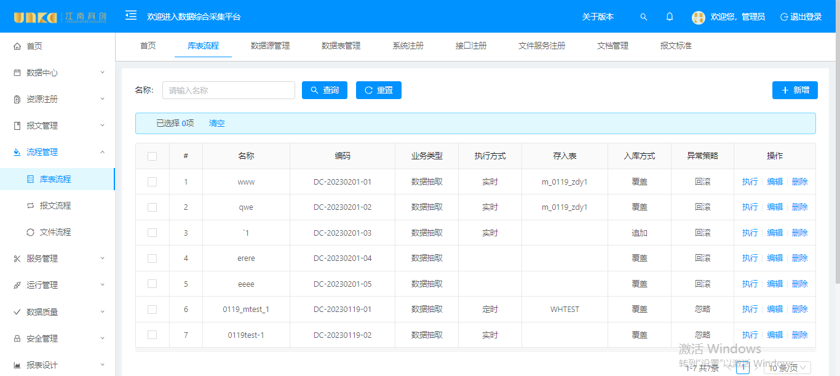
Task: Check the checkbox for row www
Action: 153,182
